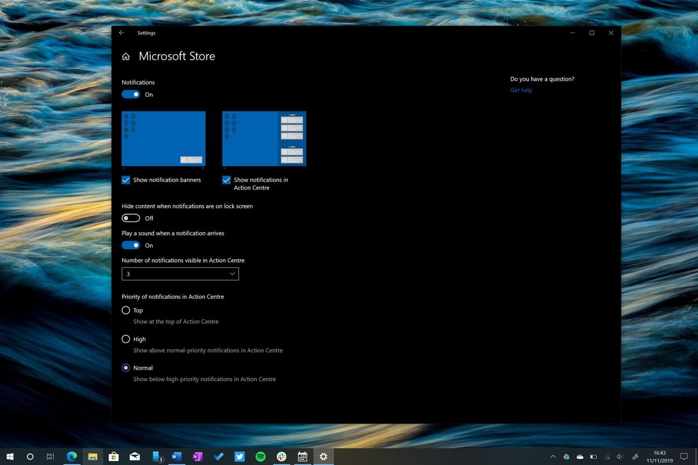698x465 pixels.
Task: Disable sound when a notification arrives
Action: click(x=130, y=245)
